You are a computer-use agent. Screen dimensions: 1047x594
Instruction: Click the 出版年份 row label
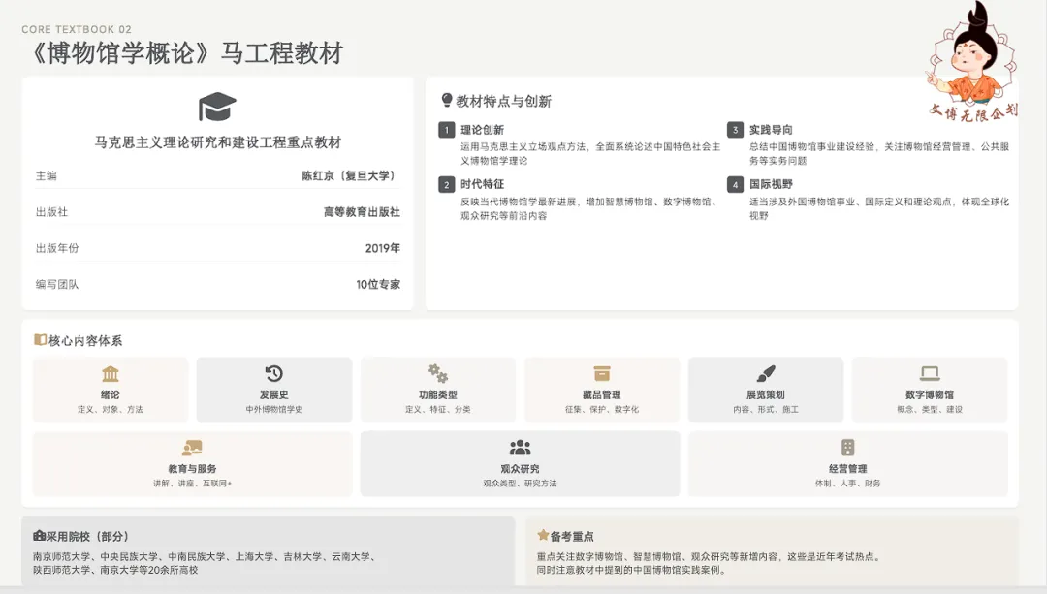point(57,248)
